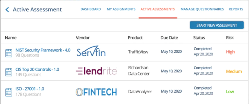Sort by the Due Date column header
The width and height of the screenshot is (249, 104).
click(169, 38)
